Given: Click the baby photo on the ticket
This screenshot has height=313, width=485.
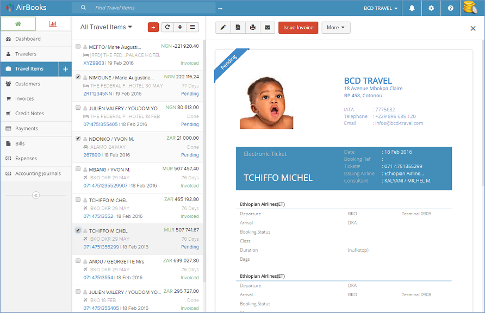Looking at the screenshot, I should 266,102.
